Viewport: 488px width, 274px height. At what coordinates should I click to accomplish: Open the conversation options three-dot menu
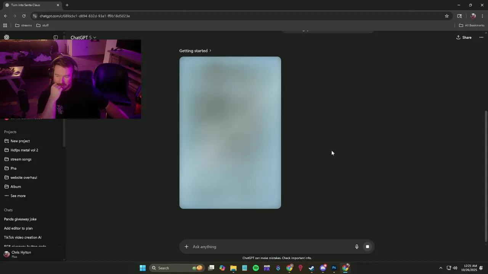click(481, 37)
